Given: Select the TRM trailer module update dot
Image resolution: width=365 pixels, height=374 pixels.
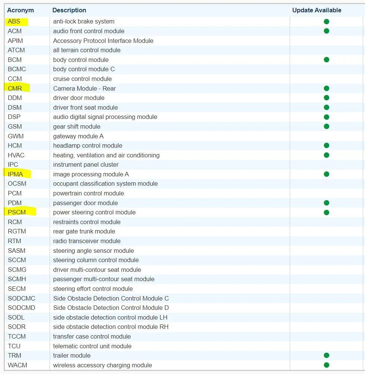Looking at the screenshot, I should (x=326, y=355).
